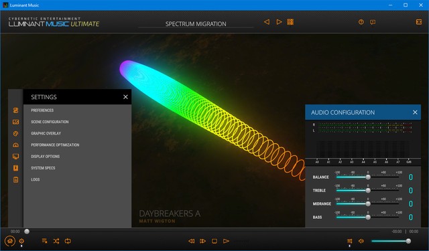Open Preferences in Settings
This screenshot has width=429, height=251.
[x=42, y=110]
